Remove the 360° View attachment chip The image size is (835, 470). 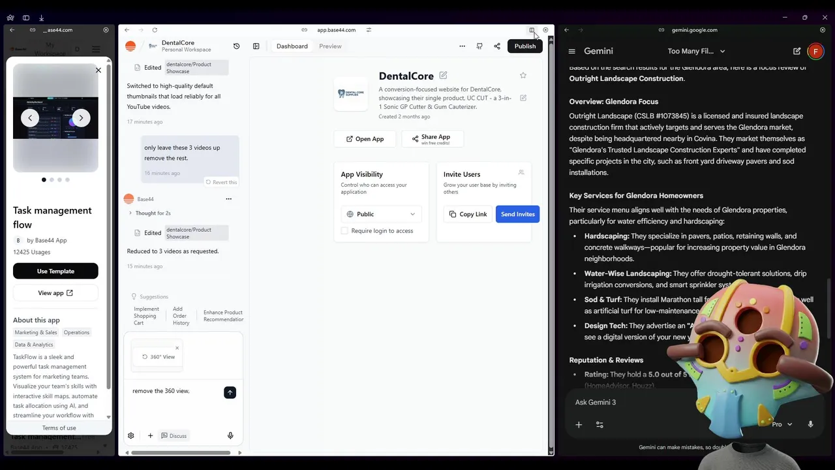177,348
